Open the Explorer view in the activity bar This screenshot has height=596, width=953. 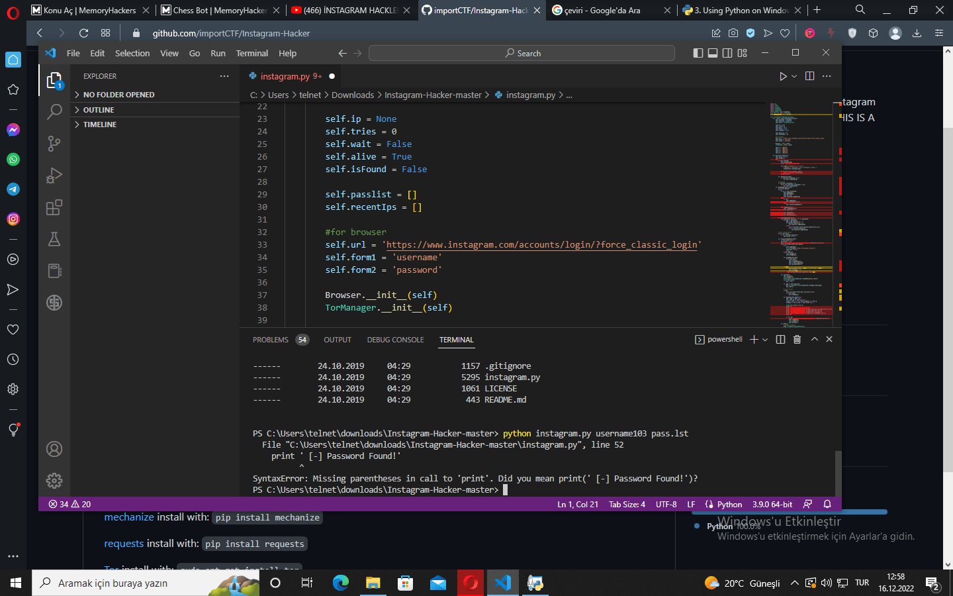(54, 81)
